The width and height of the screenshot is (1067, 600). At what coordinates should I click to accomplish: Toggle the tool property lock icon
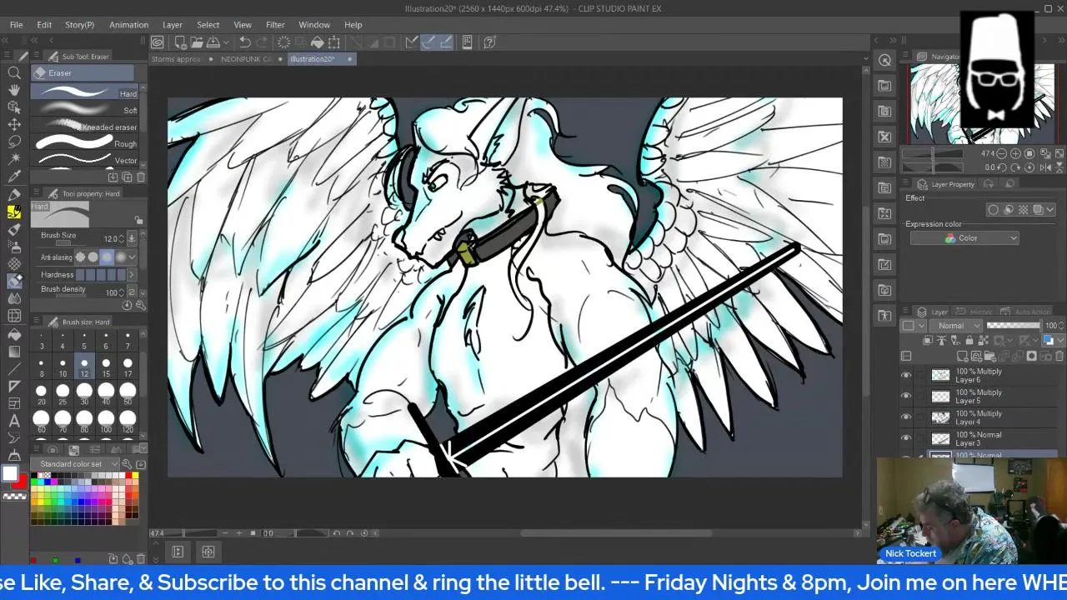point(138,220)
